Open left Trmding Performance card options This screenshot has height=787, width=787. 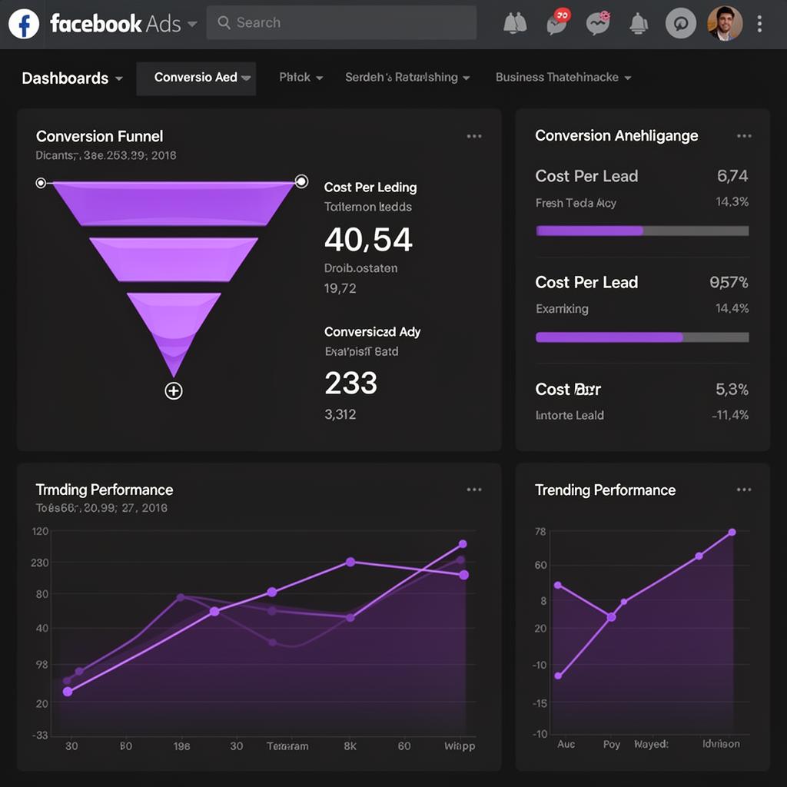click(473, 490)
